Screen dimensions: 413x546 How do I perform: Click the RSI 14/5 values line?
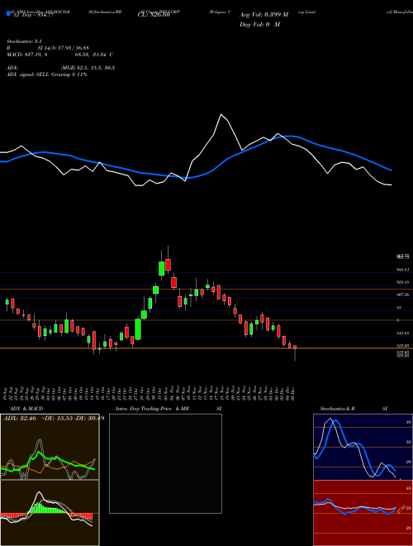[48, 48]
